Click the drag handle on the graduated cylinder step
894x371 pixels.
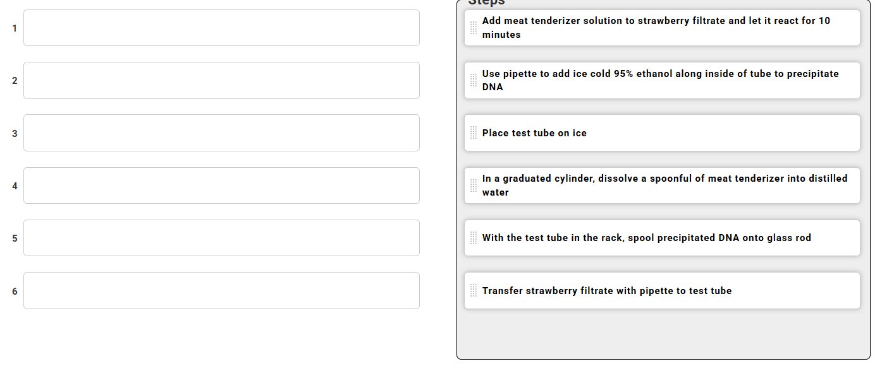pyautogui.click(x=473, y=185)
